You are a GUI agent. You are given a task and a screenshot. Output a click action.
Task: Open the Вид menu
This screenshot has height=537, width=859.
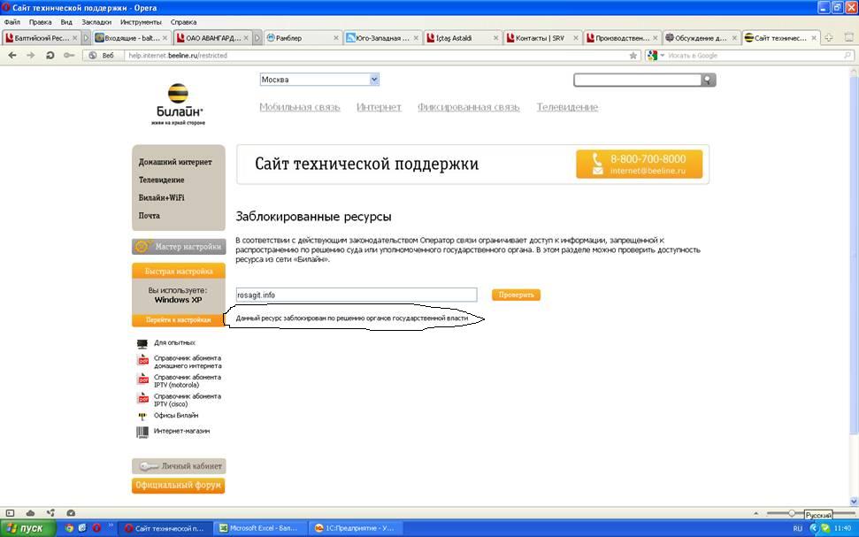(x=66, y=22)
